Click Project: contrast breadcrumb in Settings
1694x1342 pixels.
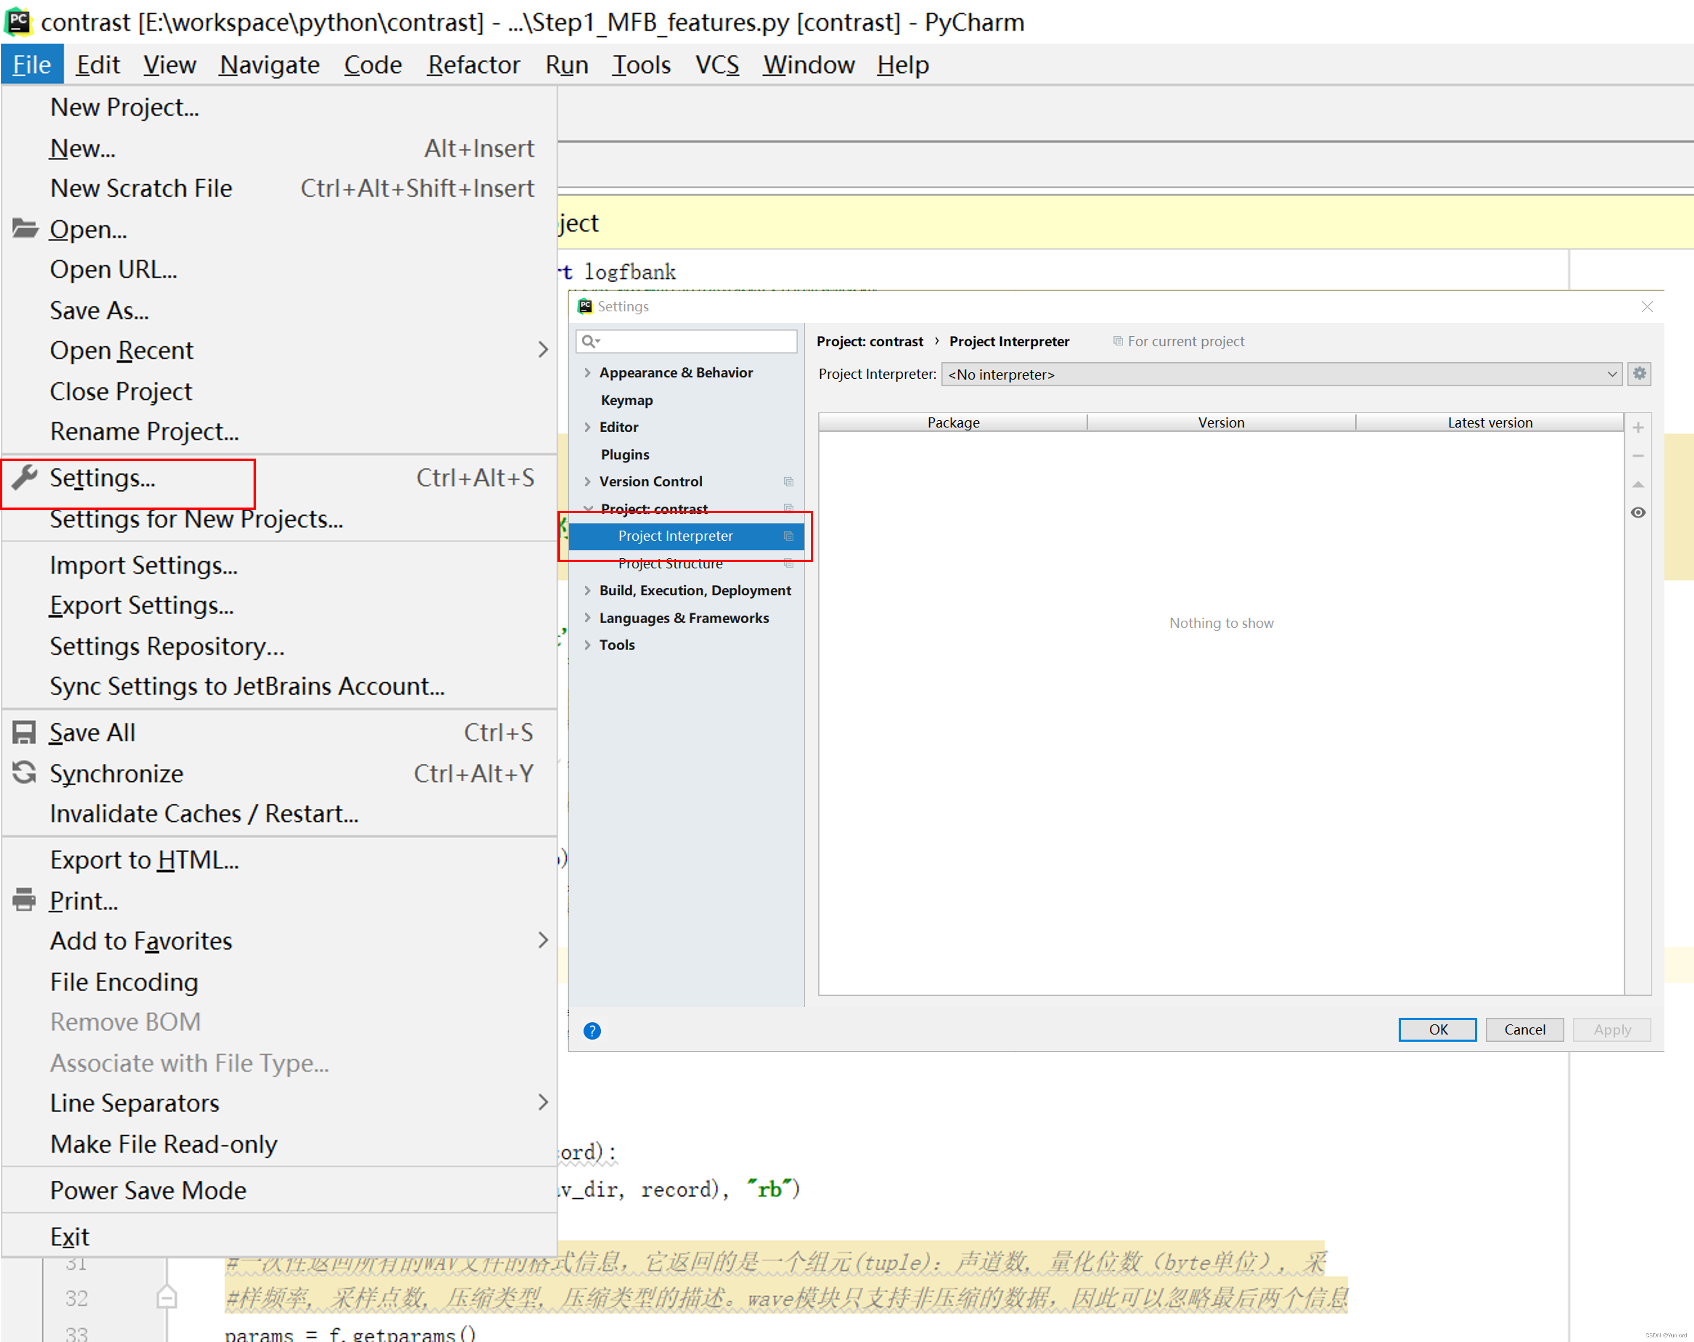[x=870, y=341]
